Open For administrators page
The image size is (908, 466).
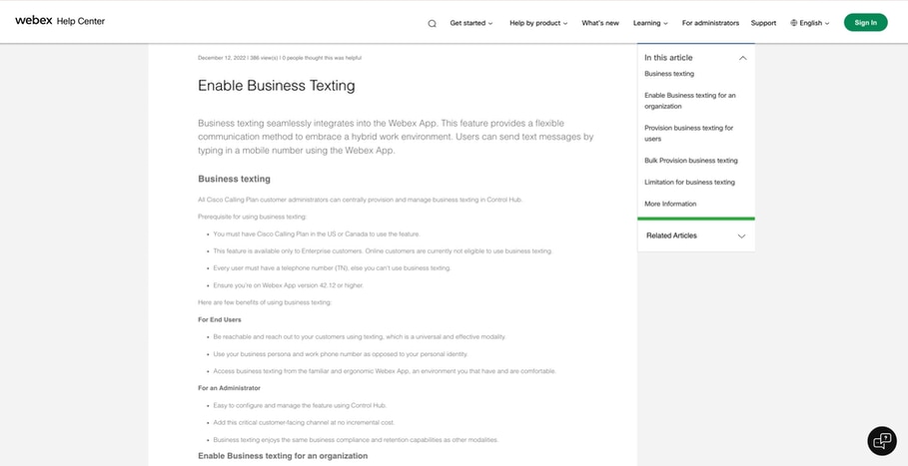click(710, 23)
